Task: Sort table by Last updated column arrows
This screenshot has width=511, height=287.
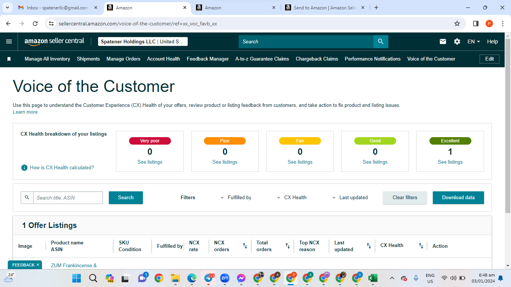Action: [369, 246]
